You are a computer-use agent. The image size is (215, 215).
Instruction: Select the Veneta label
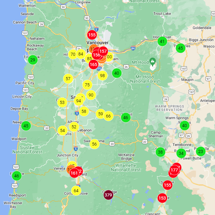point(59,168)
